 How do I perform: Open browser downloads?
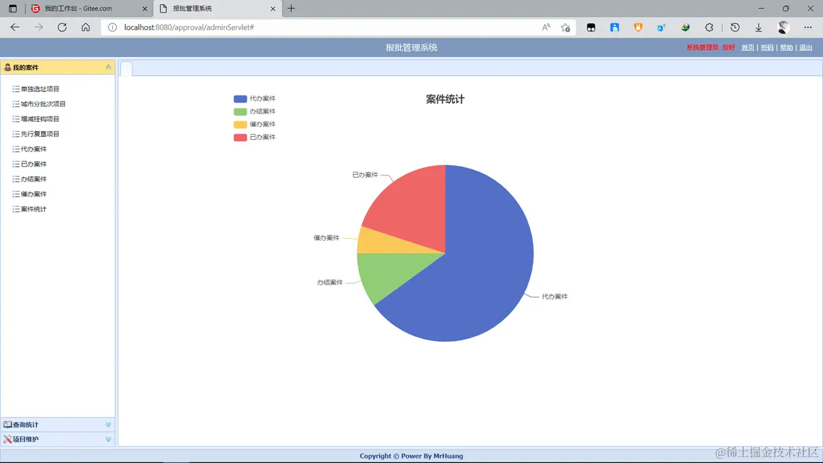coord(759,27)
